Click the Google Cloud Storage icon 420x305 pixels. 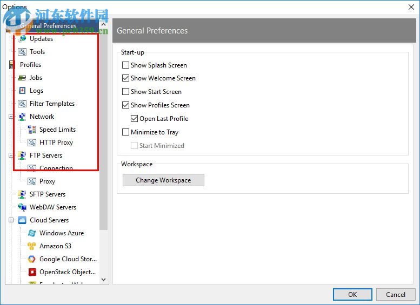click(32, 259)
